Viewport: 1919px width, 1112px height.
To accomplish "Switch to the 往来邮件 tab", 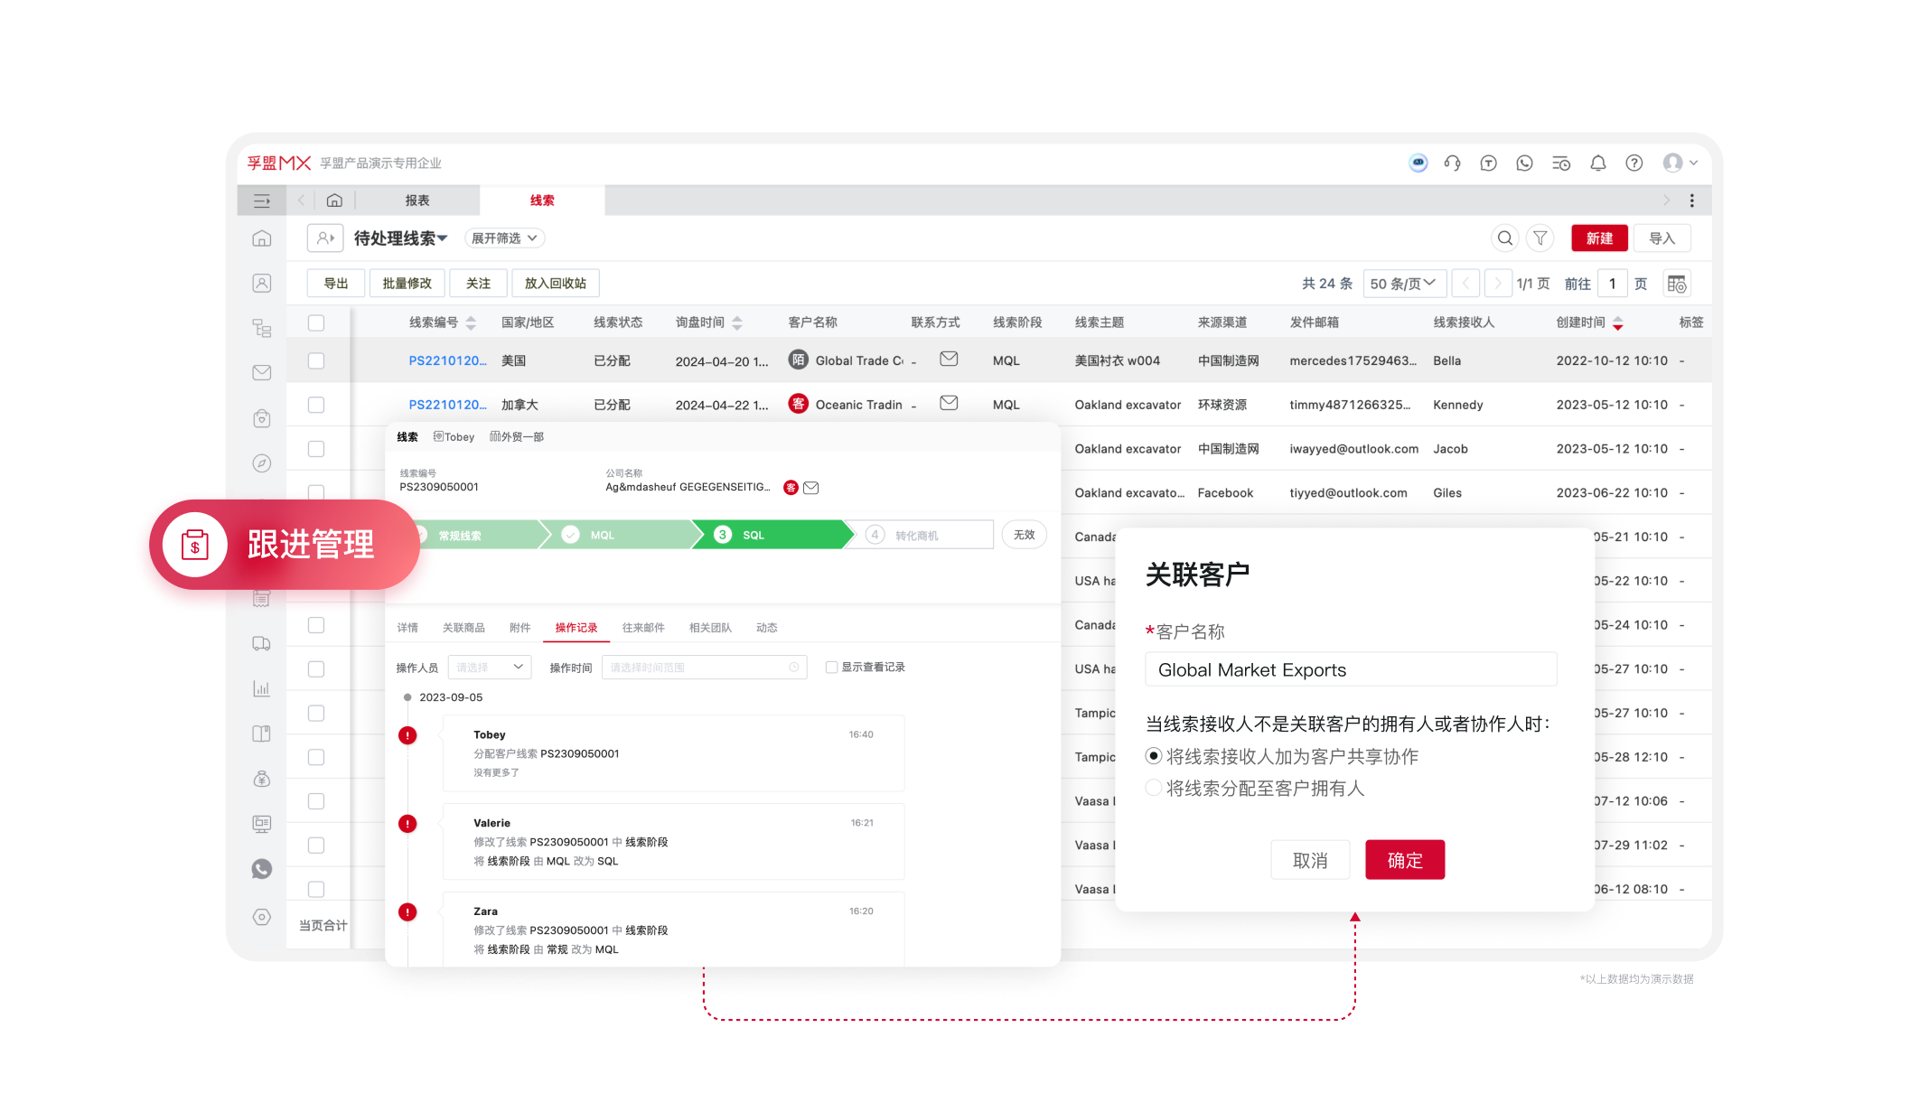I will (x=642, y=628).
